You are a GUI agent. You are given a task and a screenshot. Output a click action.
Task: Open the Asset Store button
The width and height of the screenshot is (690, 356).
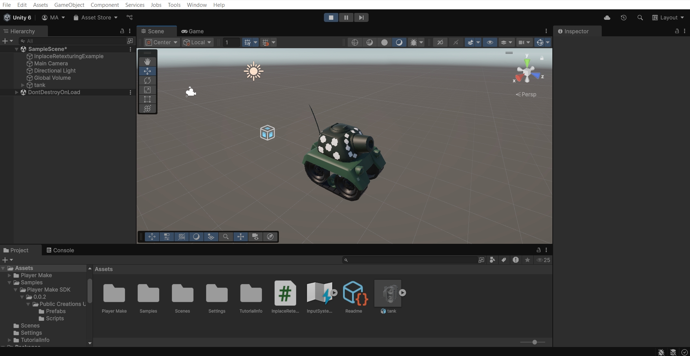click(95, 18)
